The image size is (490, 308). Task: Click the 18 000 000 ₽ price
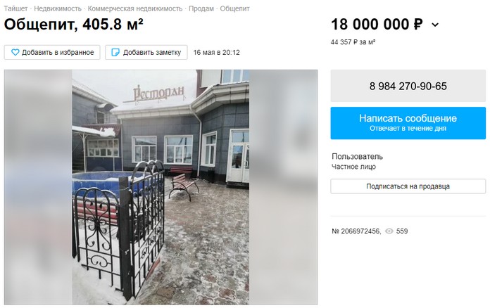click(377, 25)
